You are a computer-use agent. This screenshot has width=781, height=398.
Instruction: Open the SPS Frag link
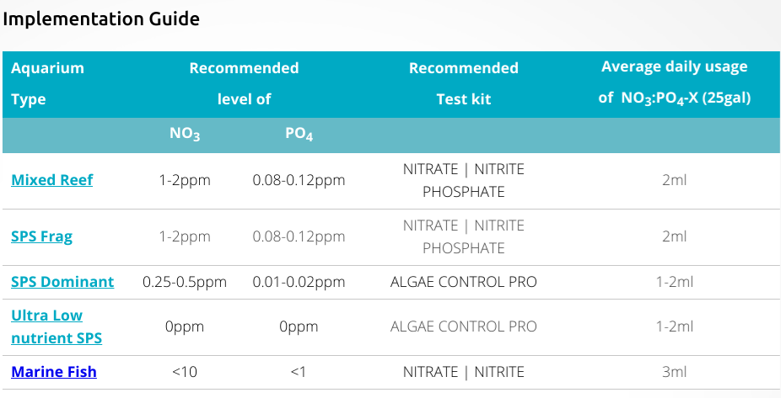tap(42, 236)
